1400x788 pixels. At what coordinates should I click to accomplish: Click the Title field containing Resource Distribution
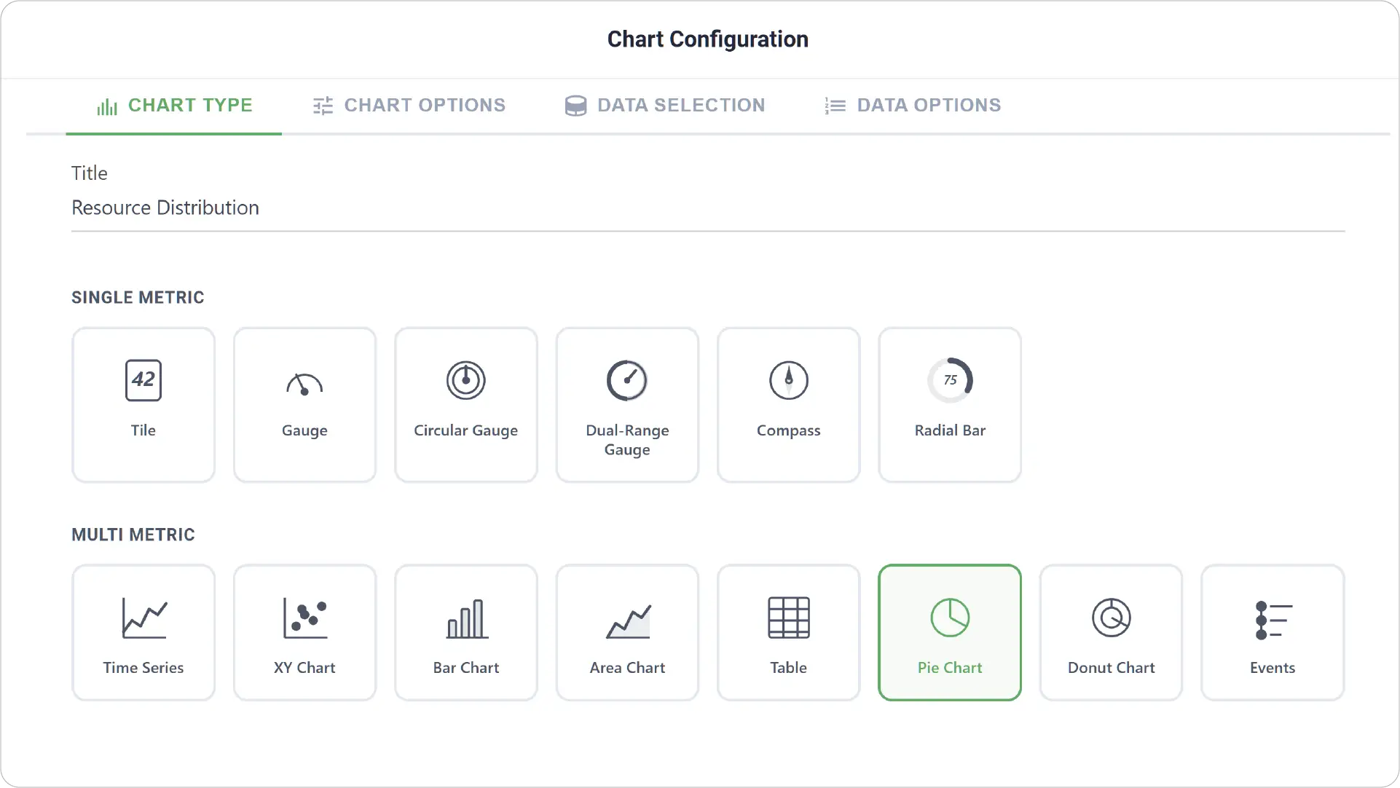[x=708, y=208]
